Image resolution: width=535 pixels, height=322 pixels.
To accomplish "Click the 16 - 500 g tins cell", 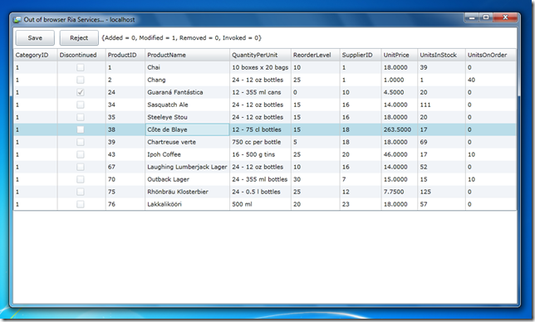I will click(260, 154).
